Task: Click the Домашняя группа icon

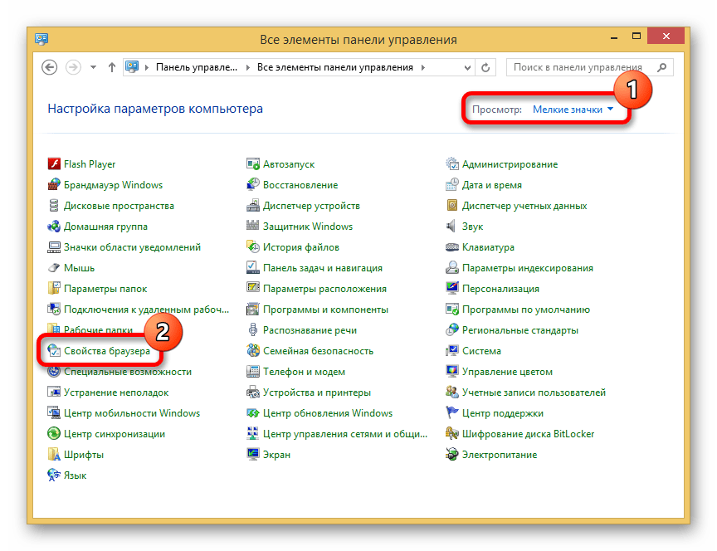Action: (x=54, y=227)
